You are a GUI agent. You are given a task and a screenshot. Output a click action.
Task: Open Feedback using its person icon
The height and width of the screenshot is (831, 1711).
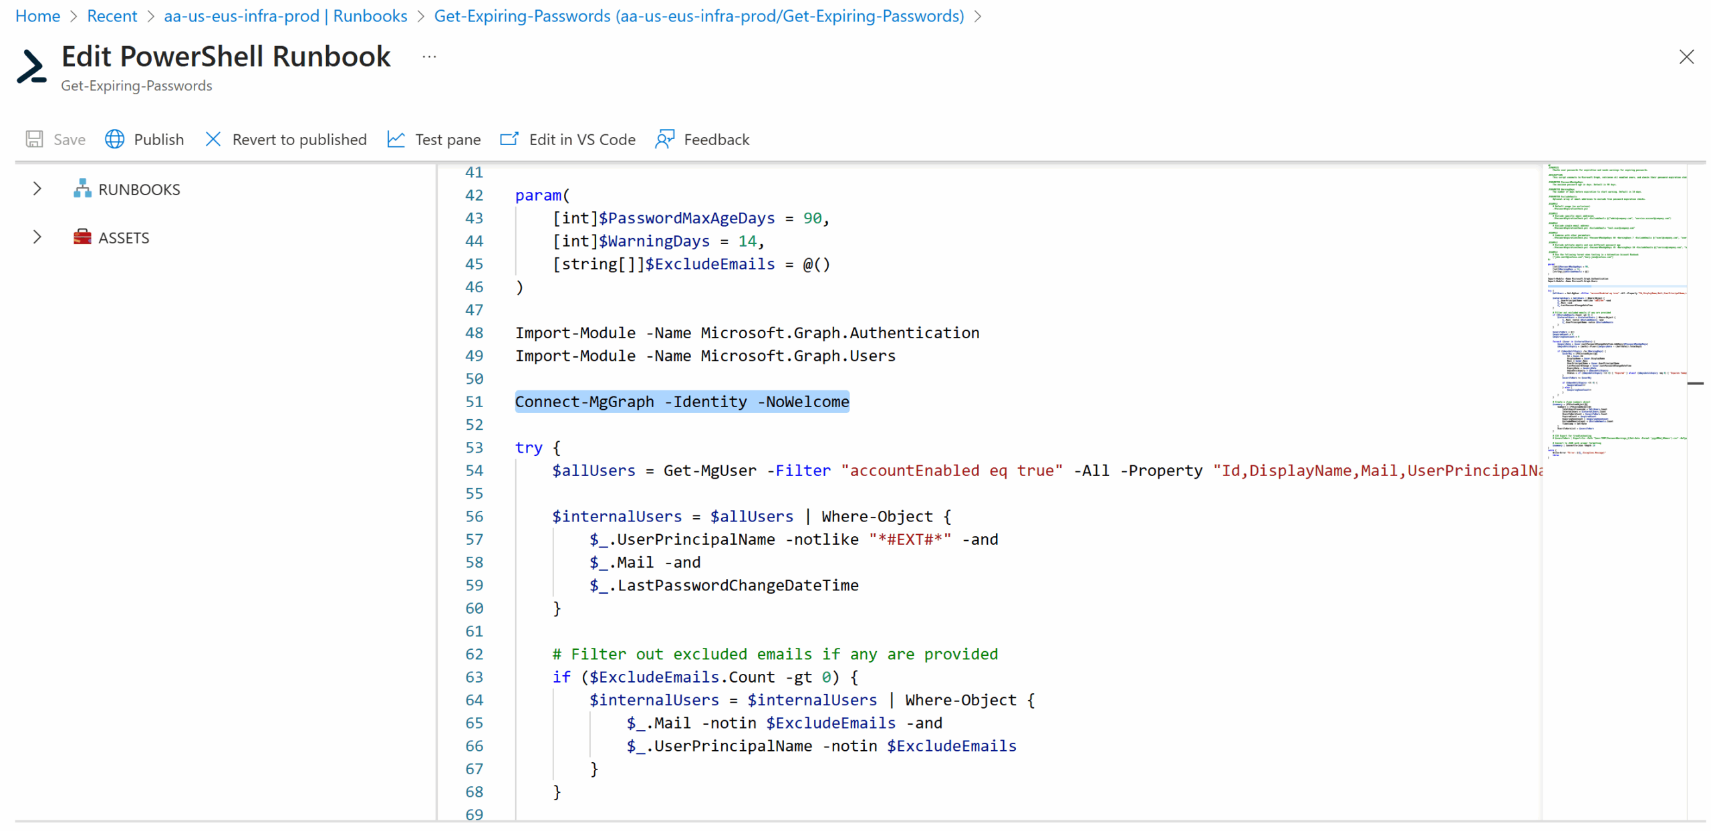[x=664, y=139]
